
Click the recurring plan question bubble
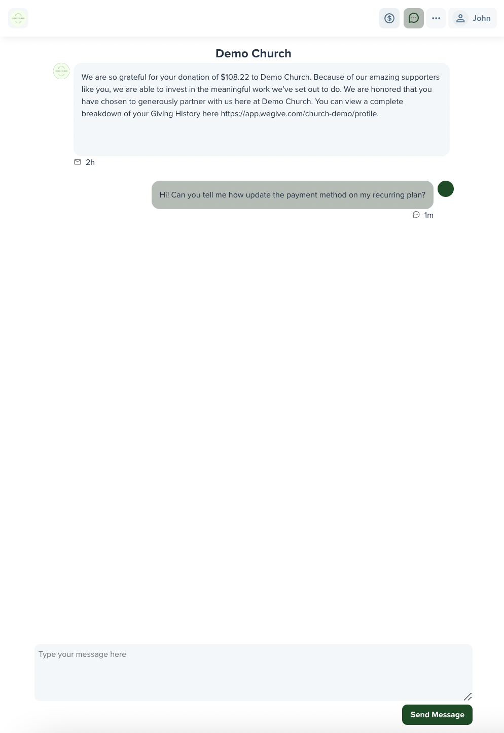point(293,195)
